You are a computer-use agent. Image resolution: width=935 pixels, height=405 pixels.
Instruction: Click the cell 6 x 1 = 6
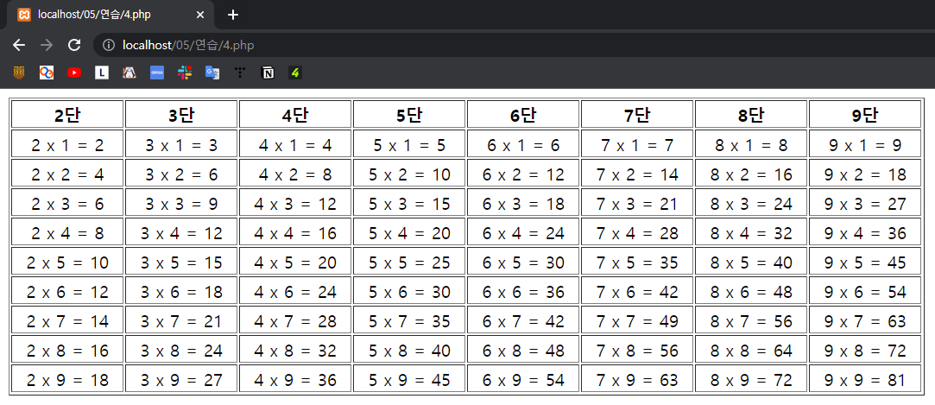[523, 144]
